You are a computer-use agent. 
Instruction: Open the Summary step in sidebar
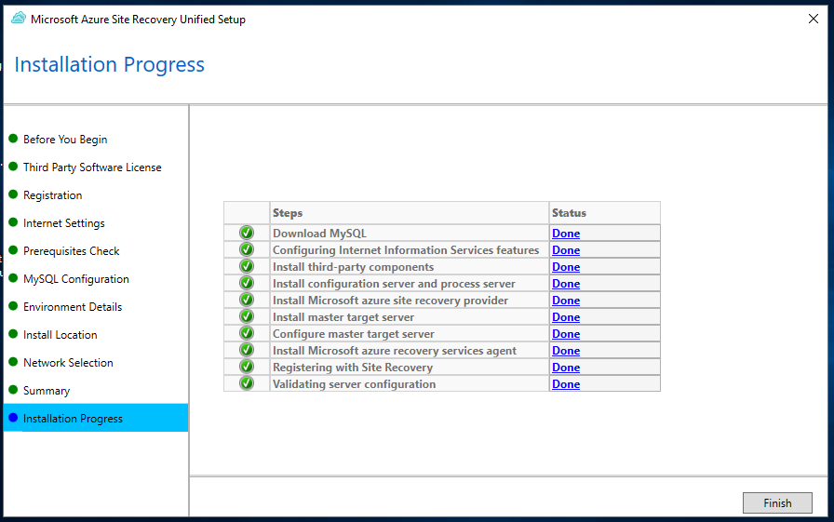[47, 391]
